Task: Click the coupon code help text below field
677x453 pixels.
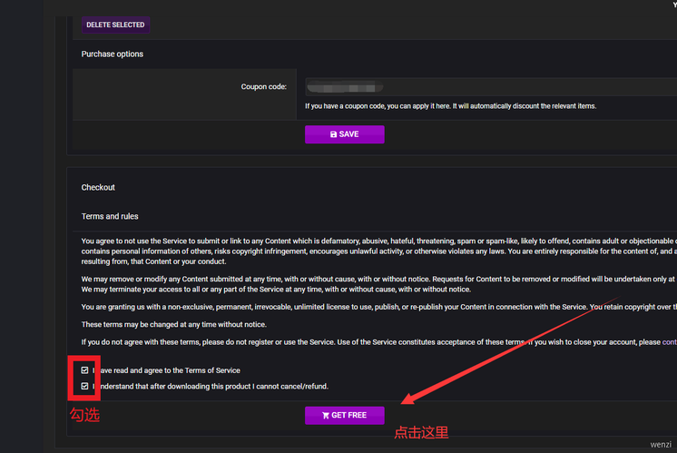Action: pyautogui.click(x=450, y=106)
